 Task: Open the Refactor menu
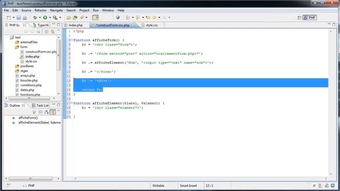pyautogui.click(x=40, y=11)
